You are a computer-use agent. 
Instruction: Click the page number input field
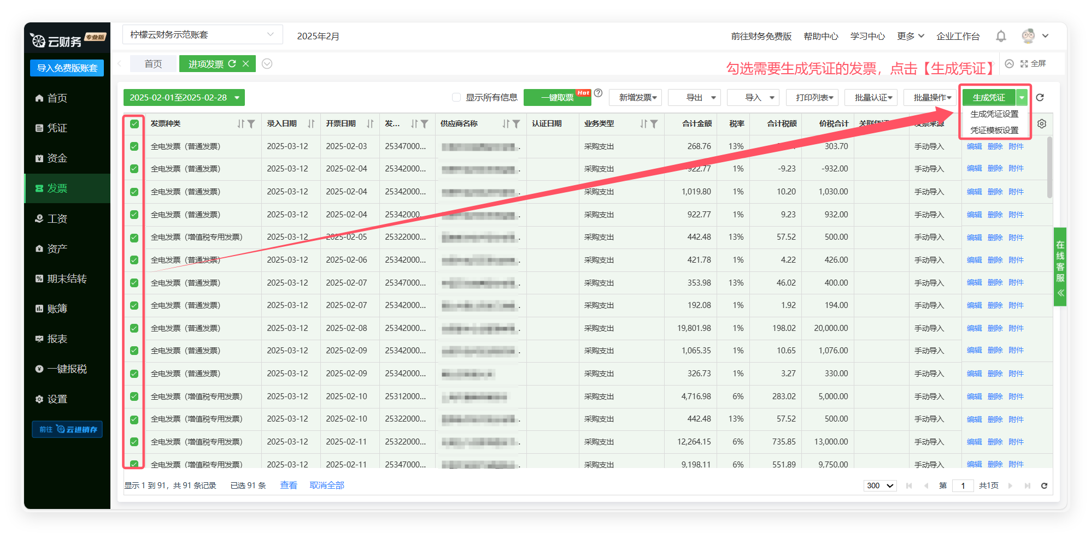[963, 485]
